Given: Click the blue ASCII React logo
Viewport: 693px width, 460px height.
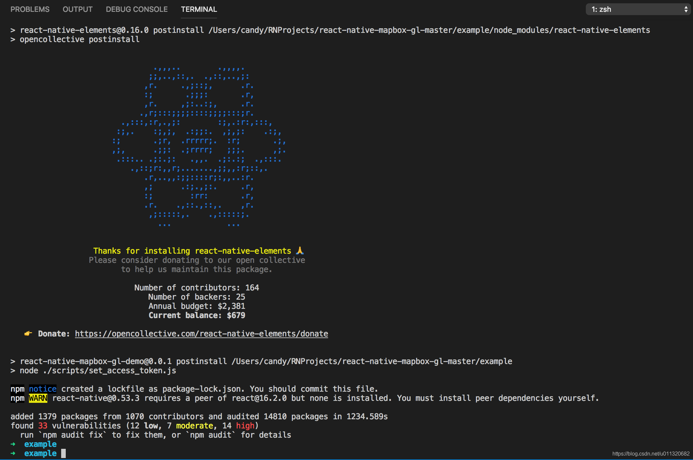Looking at the screenshot, I should point(199,146).
